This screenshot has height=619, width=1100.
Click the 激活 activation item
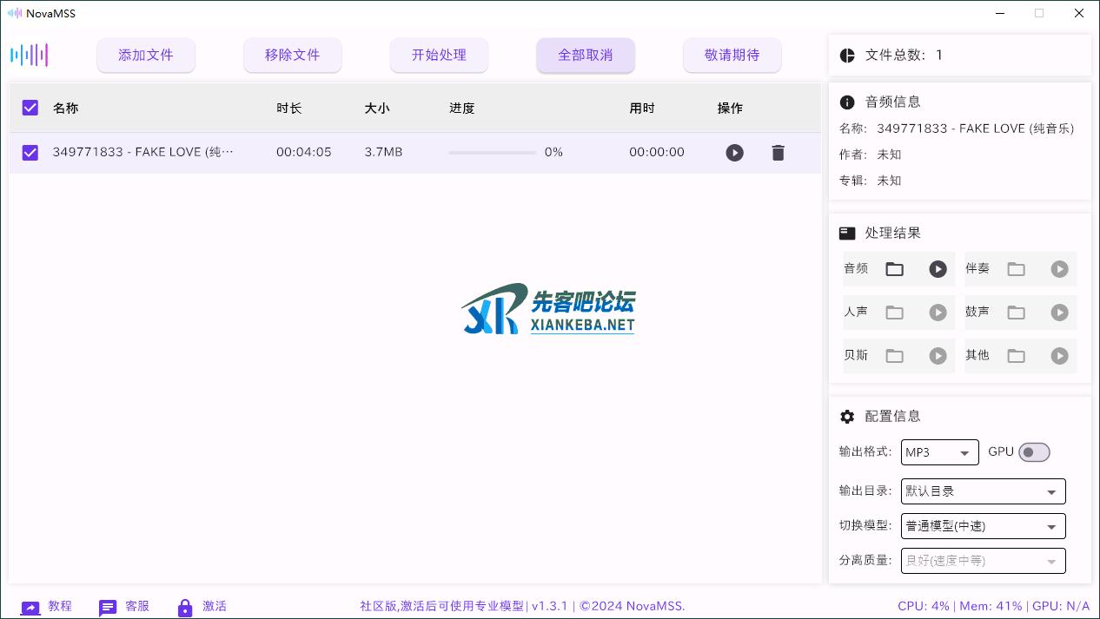tap(203, 606)
